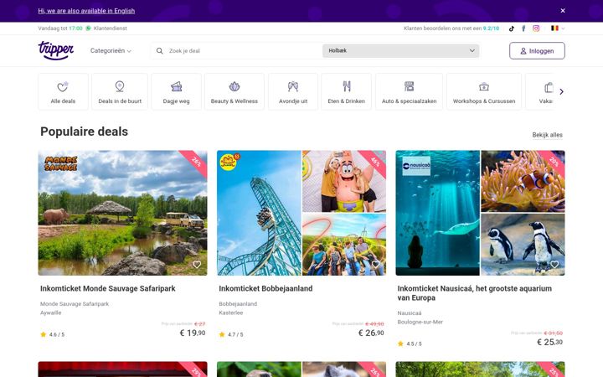Screen dimensions: 603x377
Task: Select the Beauty & Wellness category
Action: click(234, 91)
